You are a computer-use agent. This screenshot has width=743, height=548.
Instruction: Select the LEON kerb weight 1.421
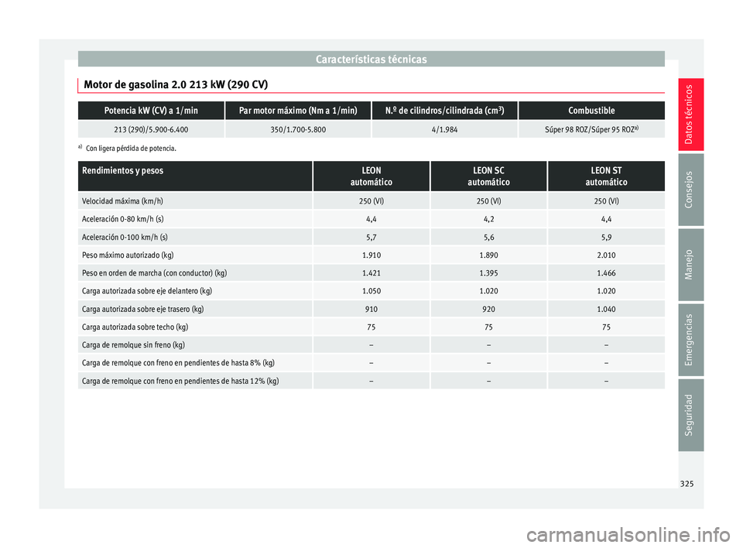(371, 273)
